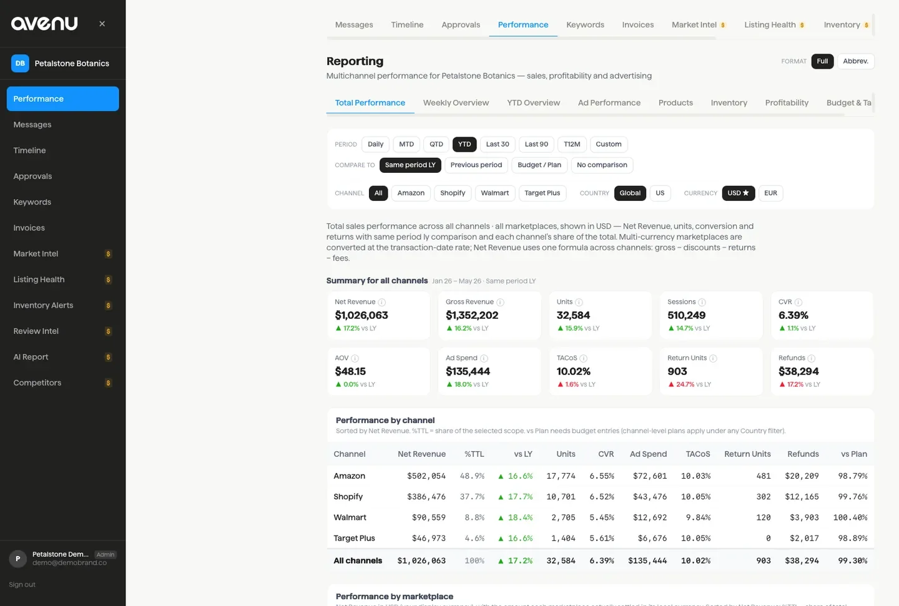Click the Units info icon
Screen dimensions: 899x606
click(579, 302)
